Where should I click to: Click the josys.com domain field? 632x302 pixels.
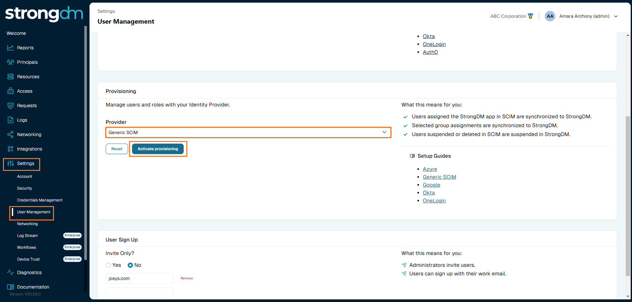pos(140,278)
